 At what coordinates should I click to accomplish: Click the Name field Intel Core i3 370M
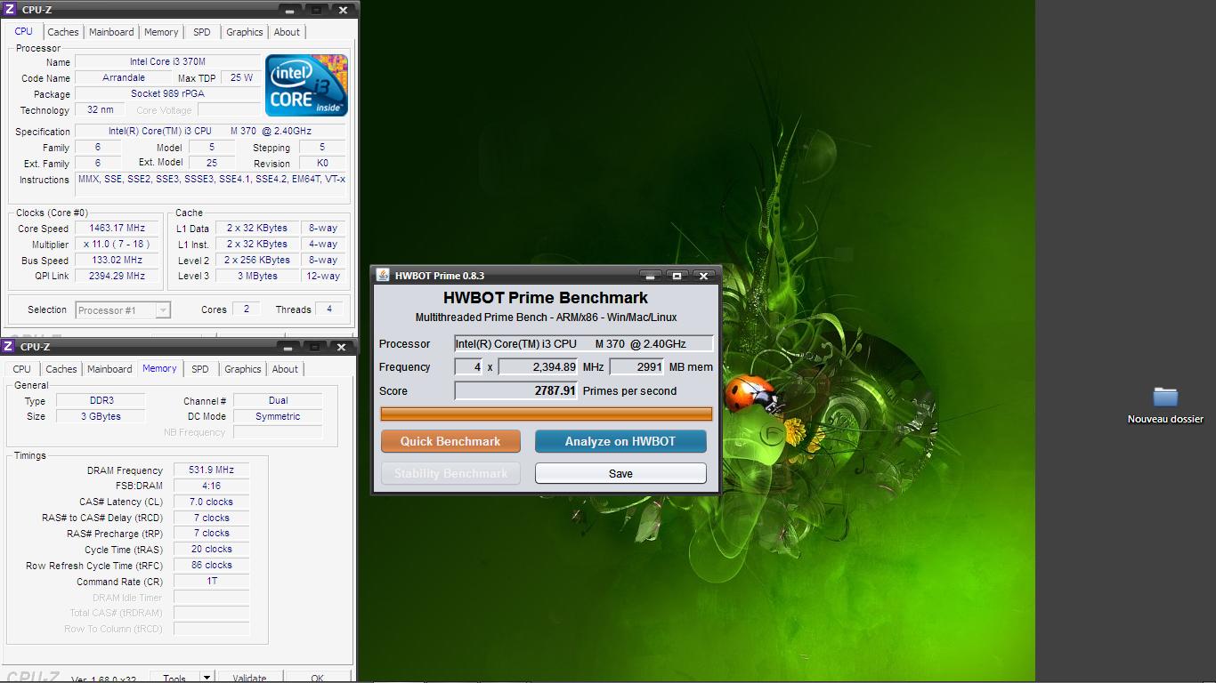point(167,62)
